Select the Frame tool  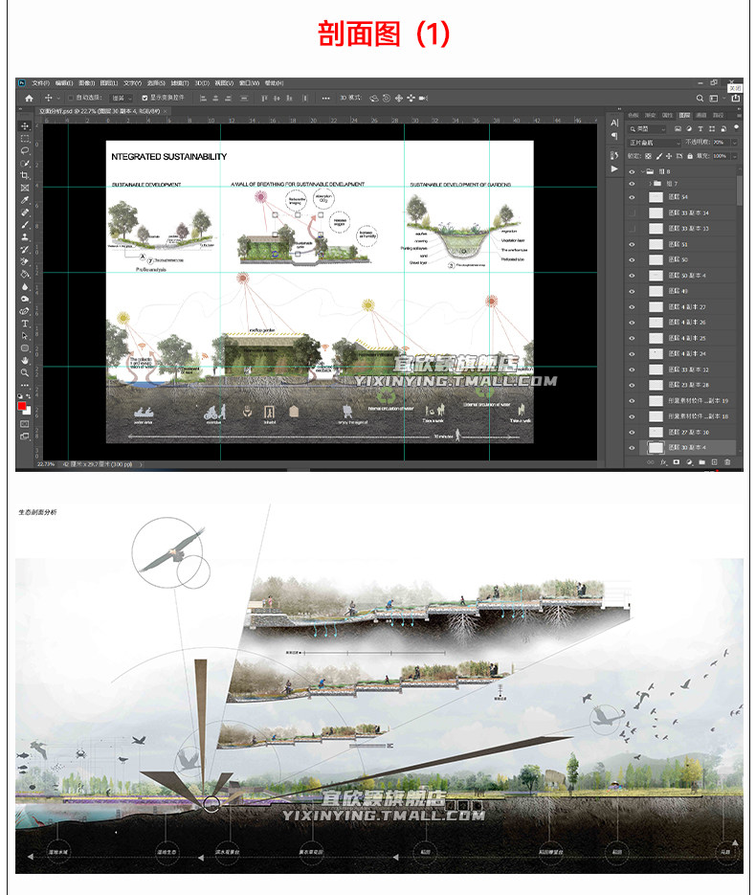25,188
